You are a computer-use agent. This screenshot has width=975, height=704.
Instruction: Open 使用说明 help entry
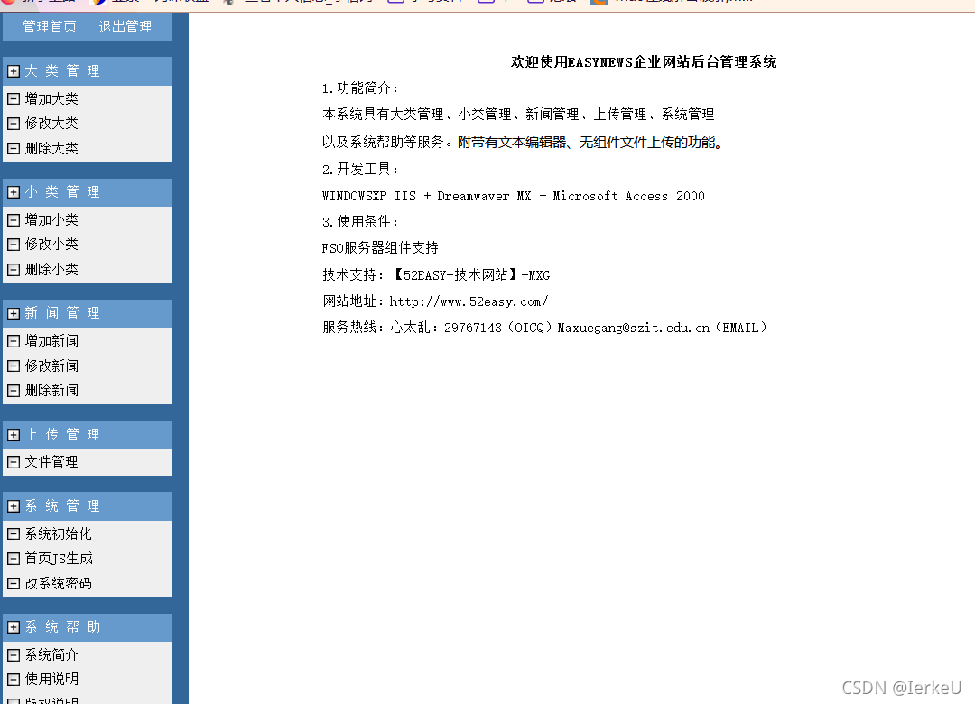[x=51, y=679]
